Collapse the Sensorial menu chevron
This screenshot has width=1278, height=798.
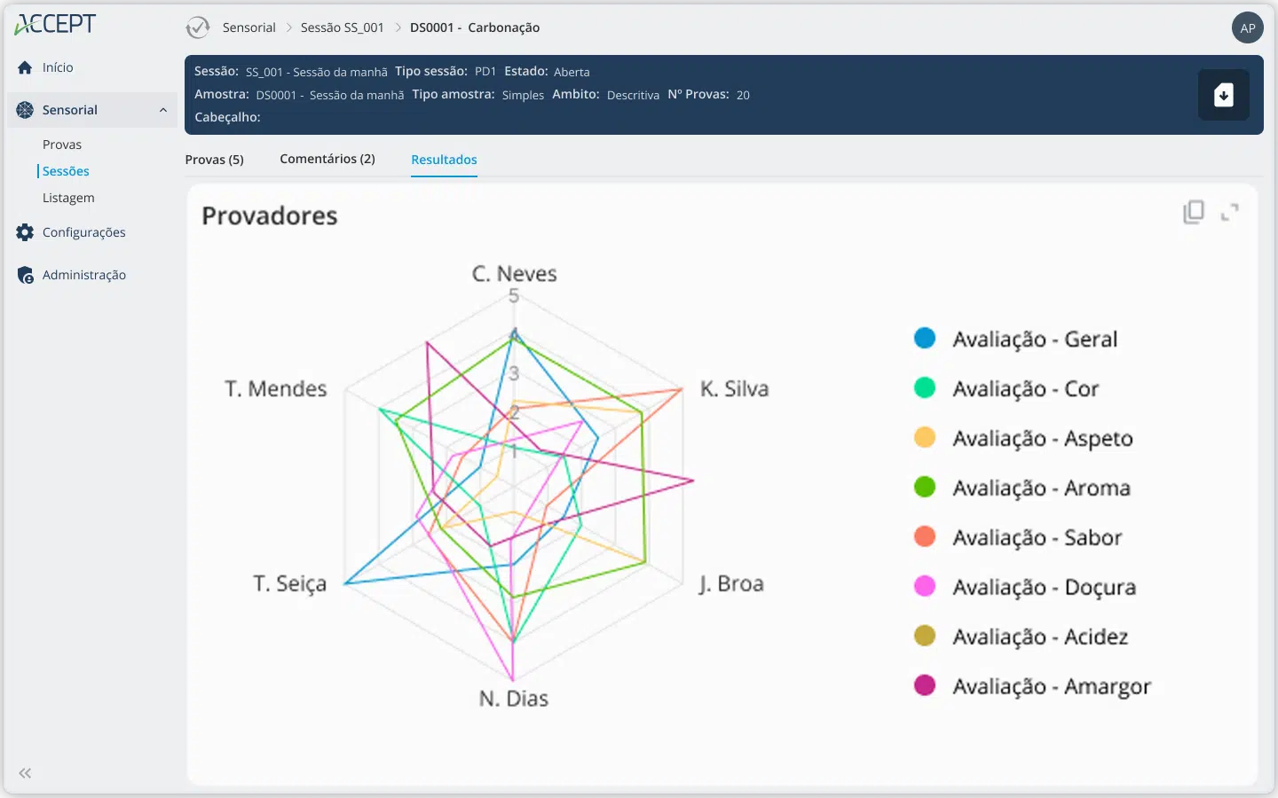pyautogui.click(x=163, y=110)
